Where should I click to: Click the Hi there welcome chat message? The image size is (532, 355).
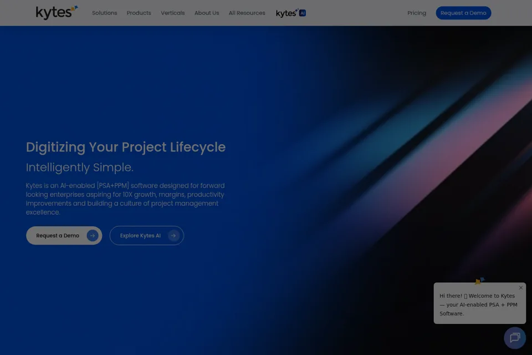pos(478,305)
